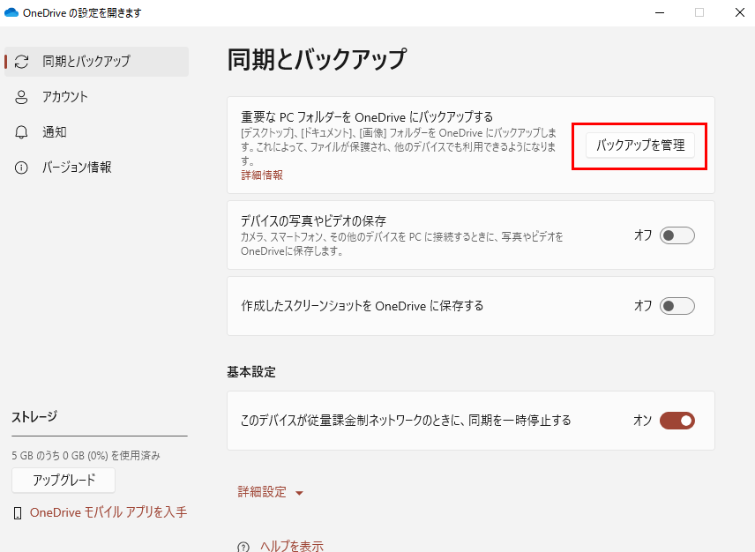Open the ヘルプを表示 link
The image size is (755, 552).
292,546
